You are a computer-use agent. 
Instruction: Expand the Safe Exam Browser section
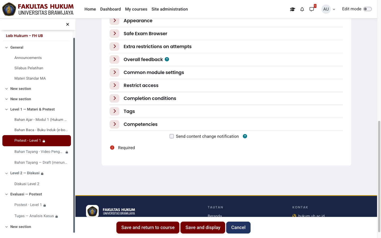coord(115,33)
